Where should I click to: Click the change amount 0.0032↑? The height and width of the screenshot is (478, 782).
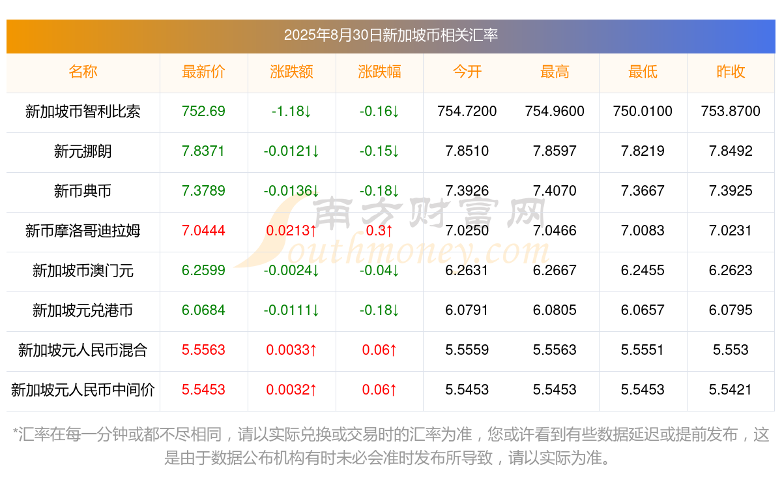point(291,390)
